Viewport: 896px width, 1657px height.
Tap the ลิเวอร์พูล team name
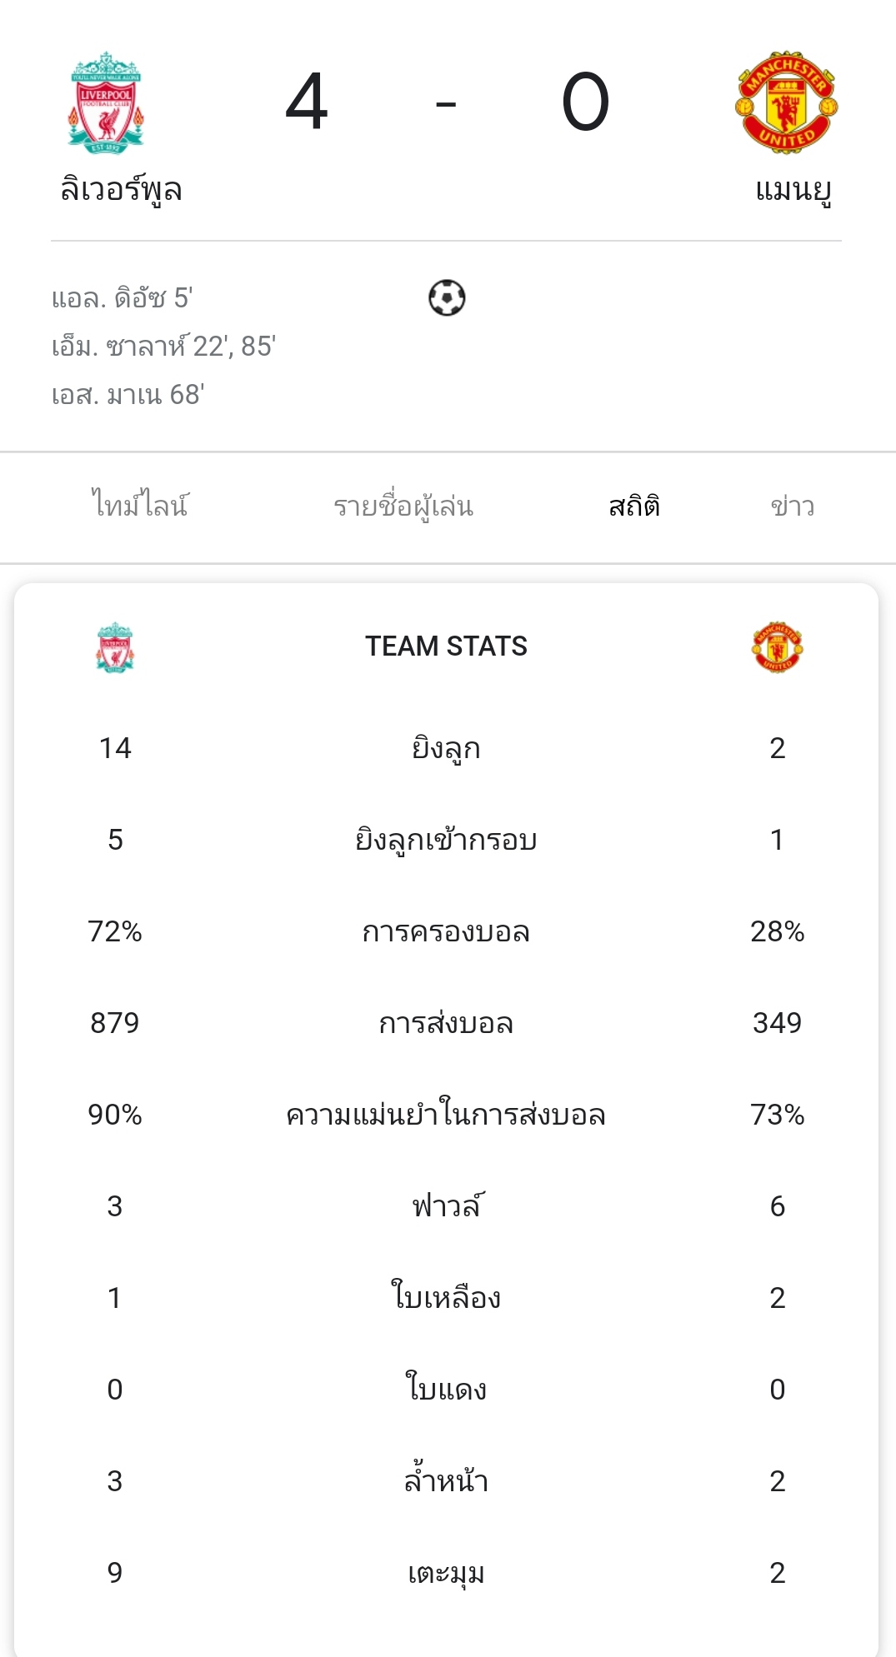(121, 190)
